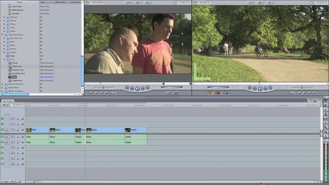
Task: Select the Edit Selection tool in tool palette
Action: click(x=325, y=105)
